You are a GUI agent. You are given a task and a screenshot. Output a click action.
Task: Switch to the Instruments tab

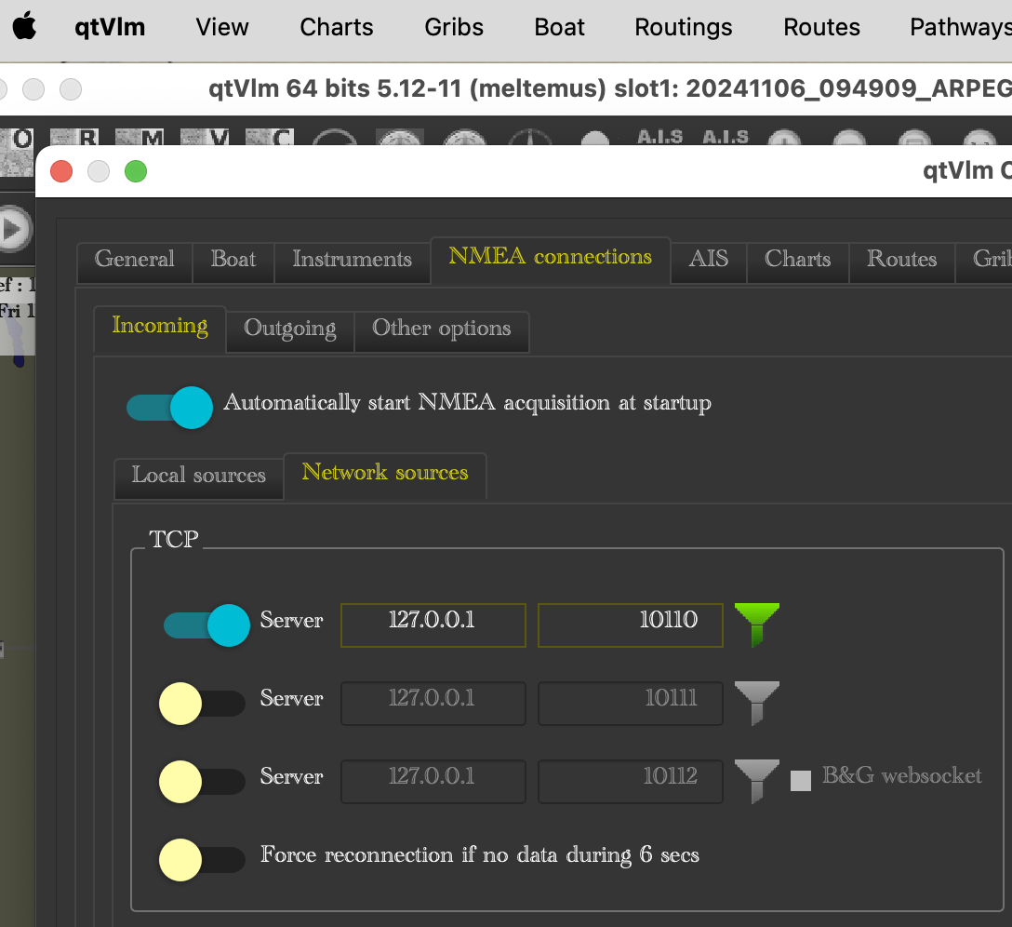352,262
